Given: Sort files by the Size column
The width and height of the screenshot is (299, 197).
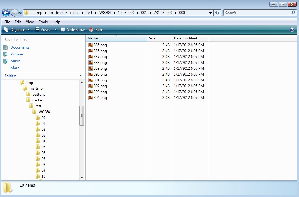Looking at the screenshot, I should 153,38.
